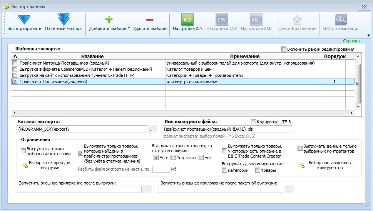373x211 pixels.
Task: Click the file split size Мб field
Action: 161,169
